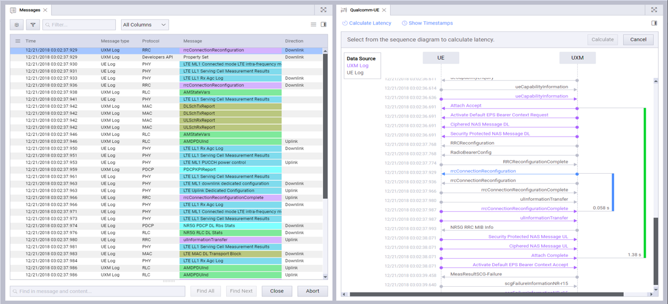Image resolution: width=668 pixels, height=304 pixels.
Task: Open the All Columns dropdown
Action: tap(145, 25)
